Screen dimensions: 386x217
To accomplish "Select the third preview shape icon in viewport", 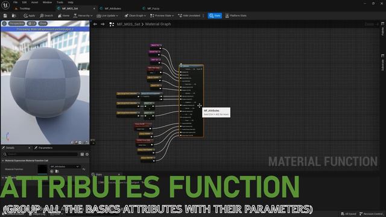I will pos(80,142).
